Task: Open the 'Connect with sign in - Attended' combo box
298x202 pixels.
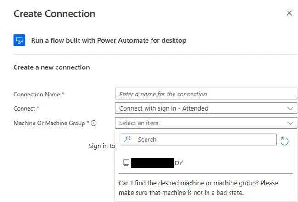Action: coord(202,109)
